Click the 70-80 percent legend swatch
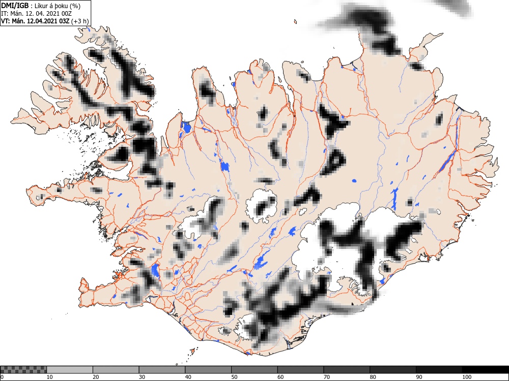This screenshot has width=509, height=381. pyautogui.click(x=347, y=370)
